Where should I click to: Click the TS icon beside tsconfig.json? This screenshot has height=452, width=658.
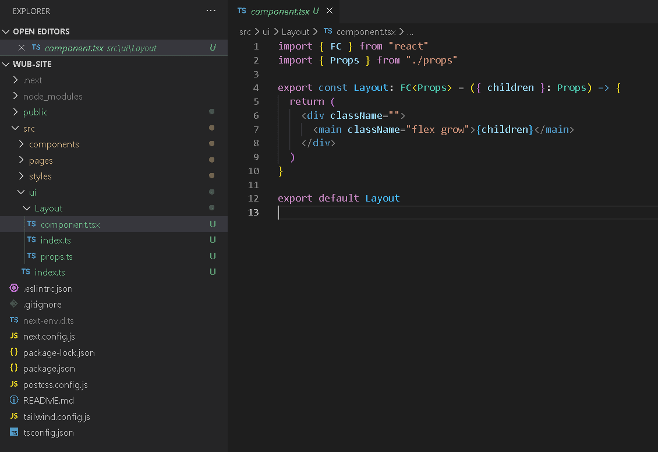(x=14, y=432)
